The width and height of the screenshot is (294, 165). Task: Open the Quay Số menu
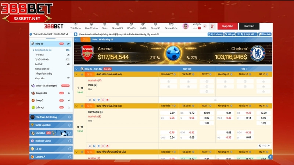[x=155, y=26]
